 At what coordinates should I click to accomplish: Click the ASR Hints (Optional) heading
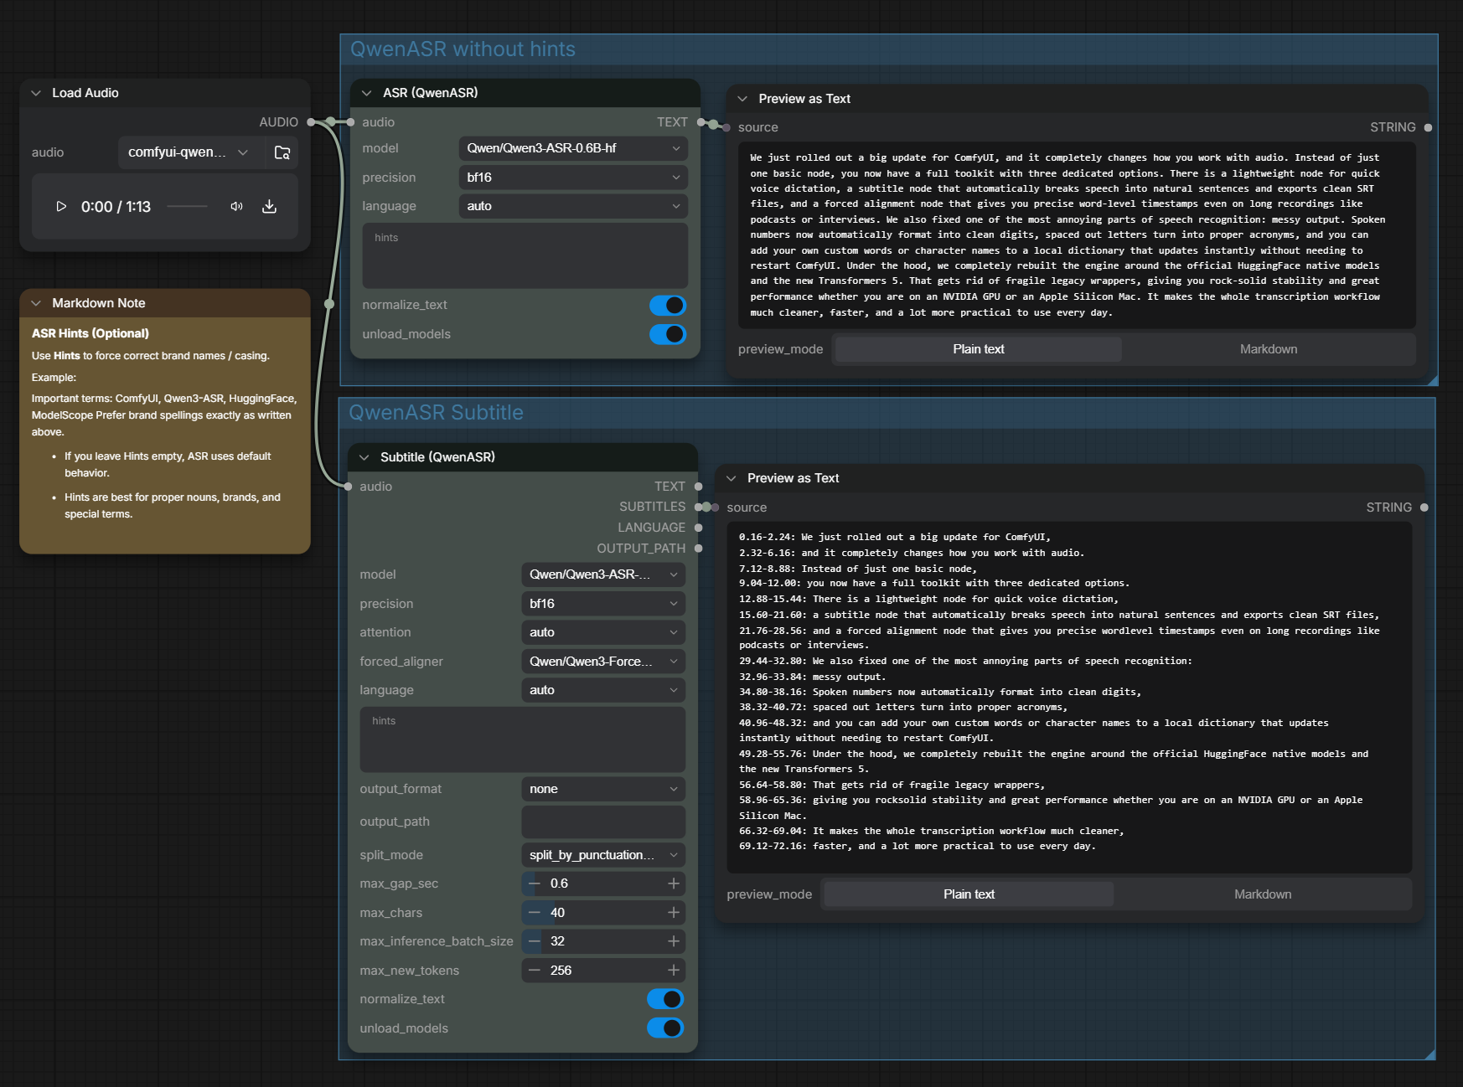point(90,333)
